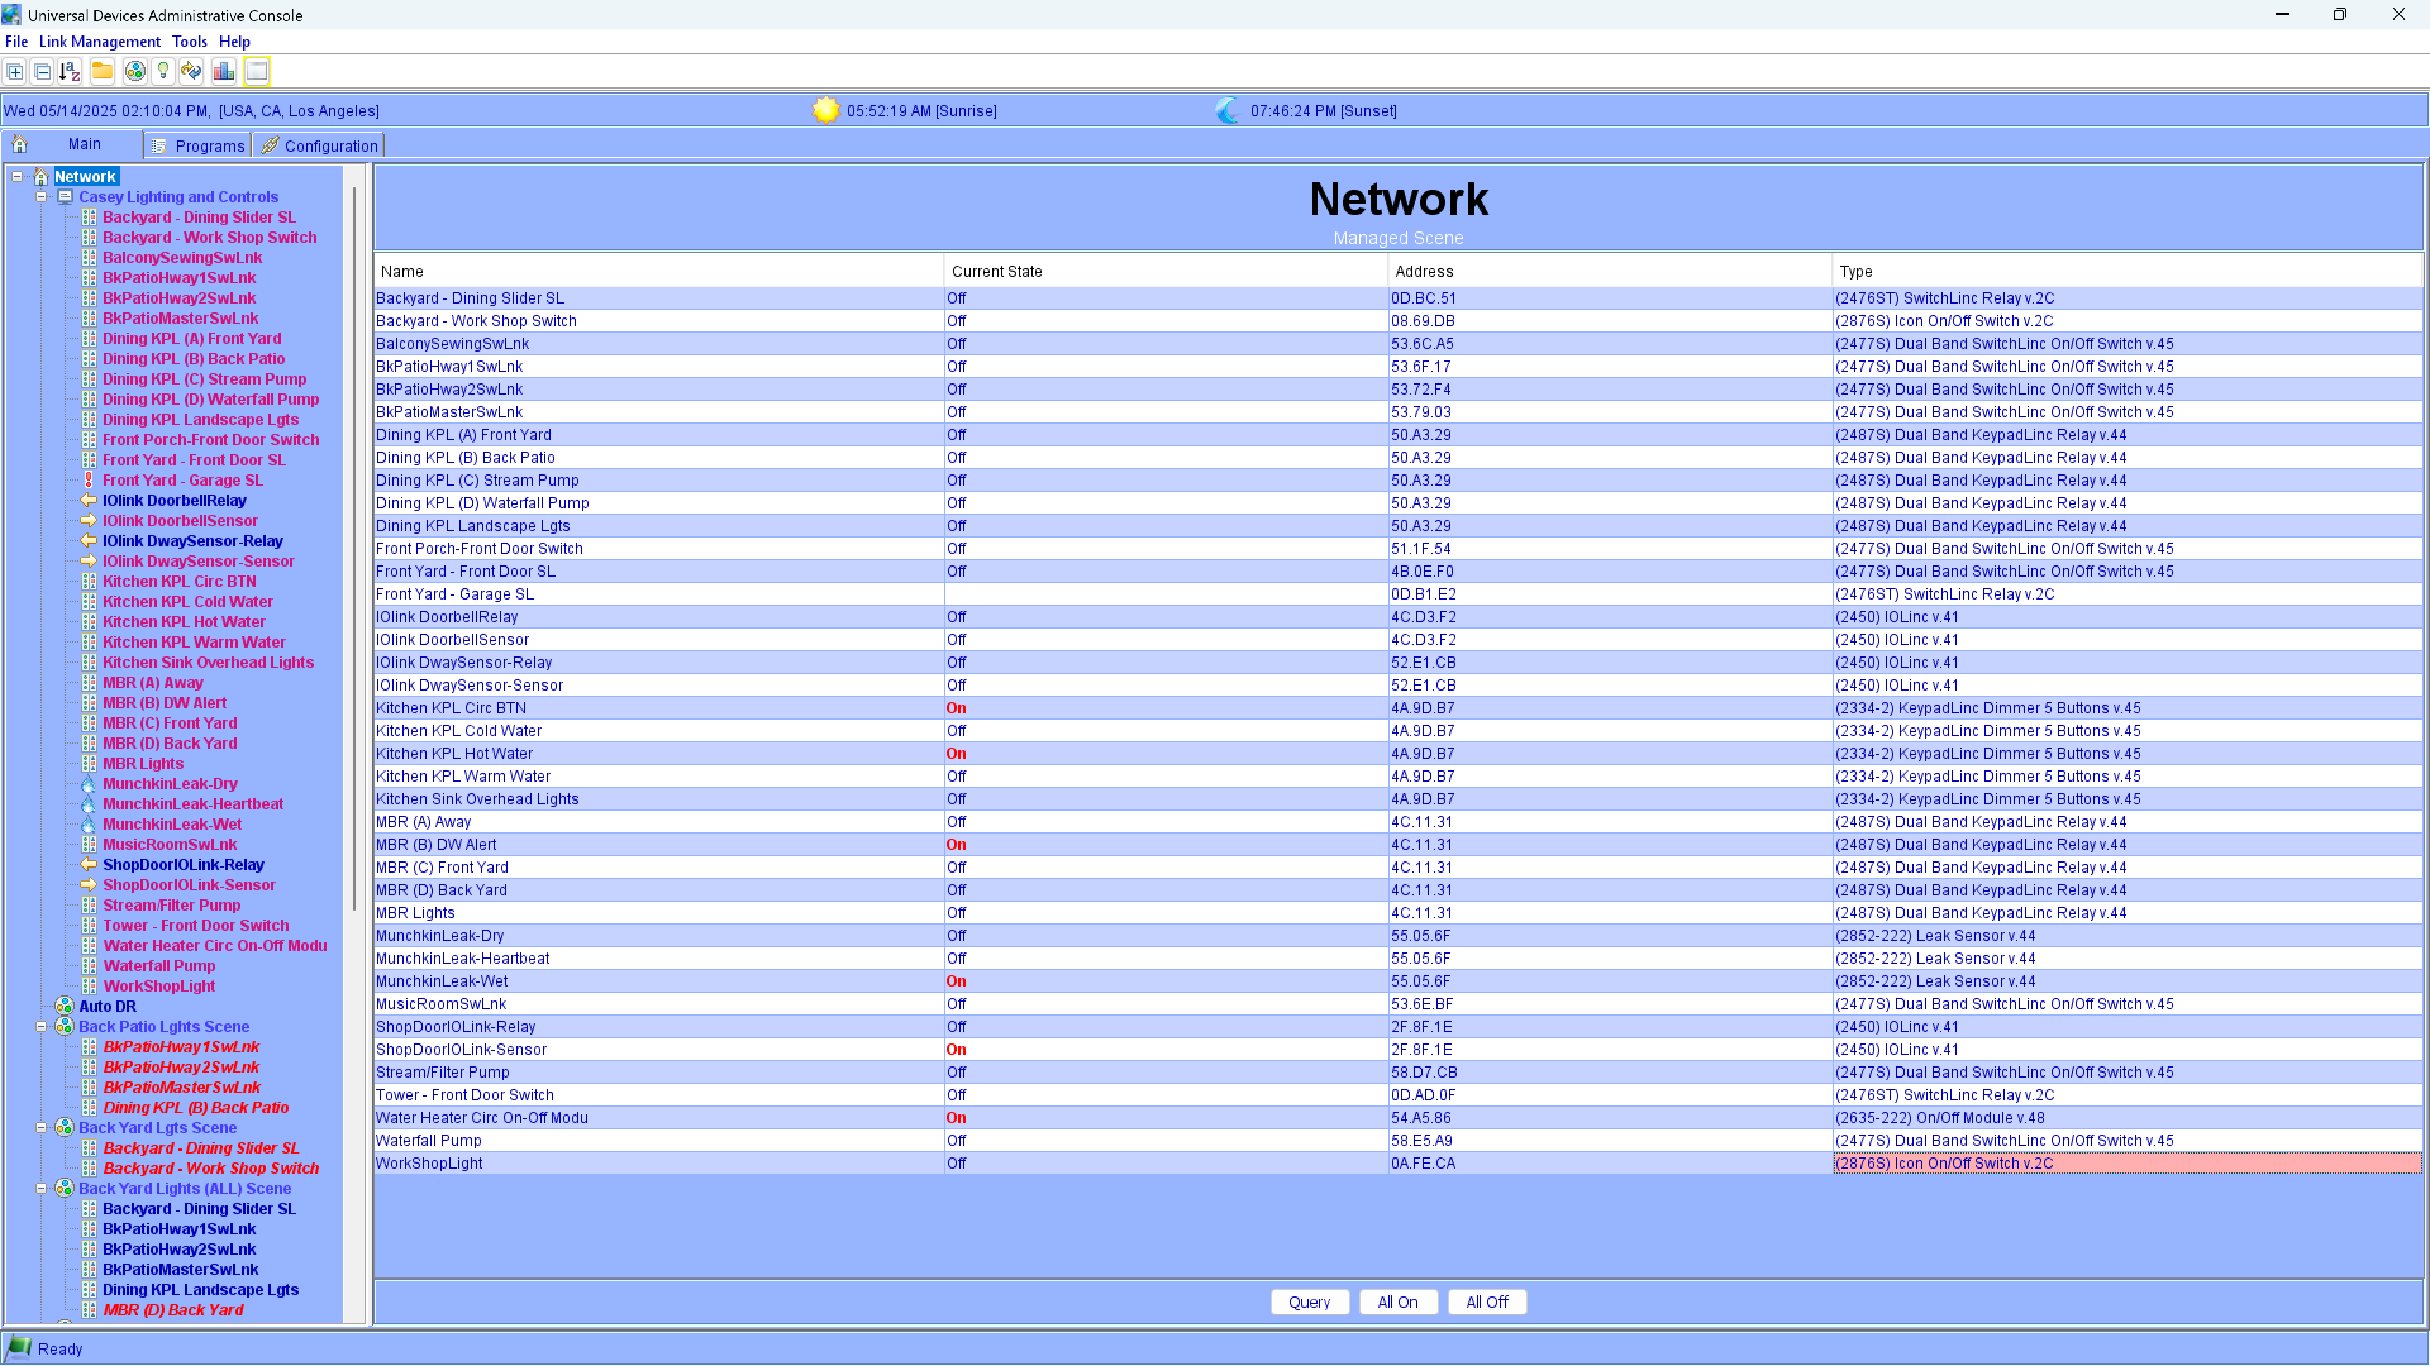This screenshot has width=2430, height=1366.
Task: Click the device tree vertical scrollbar
Action: coord(354,549)
